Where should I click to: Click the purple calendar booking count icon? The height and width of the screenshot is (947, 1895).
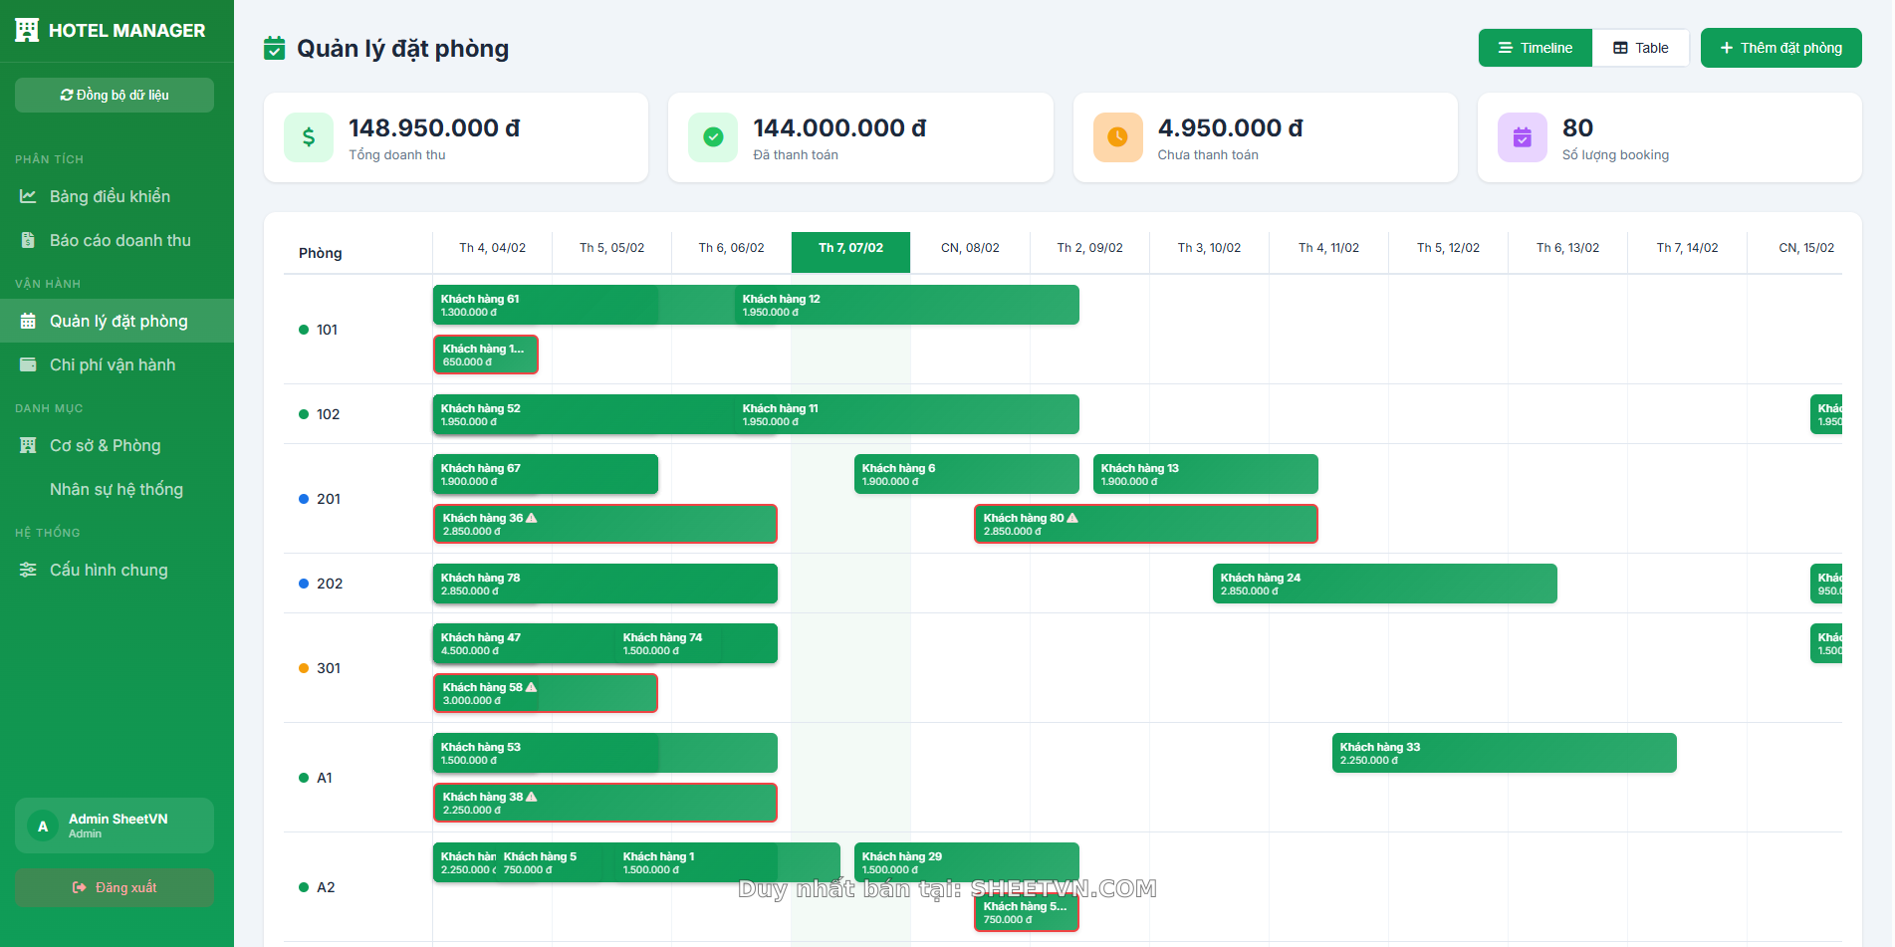(x=1522, y=137)
